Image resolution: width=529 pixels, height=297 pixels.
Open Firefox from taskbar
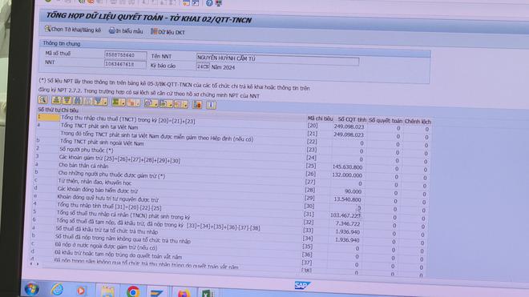pyautogui.click(x=184, y=293)
